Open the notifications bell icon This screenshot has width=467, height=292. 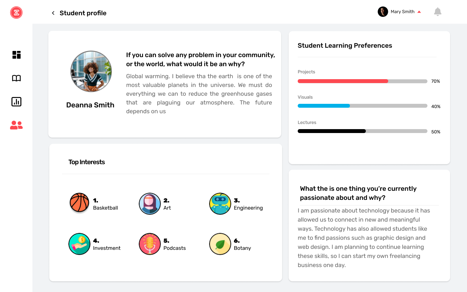click(x=437, y=12)
